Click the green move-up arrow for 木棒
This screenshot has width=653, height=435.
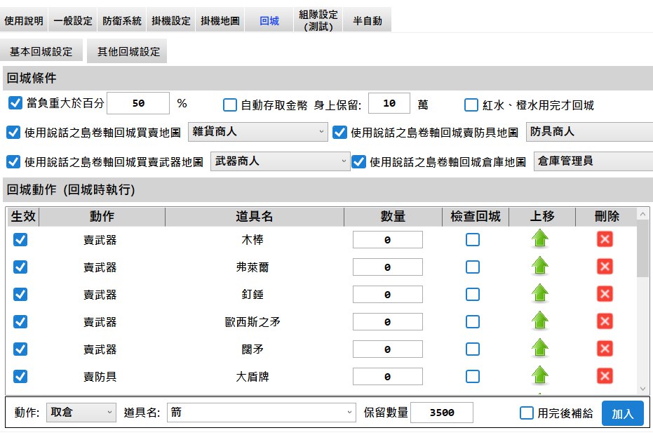(540, 239)
